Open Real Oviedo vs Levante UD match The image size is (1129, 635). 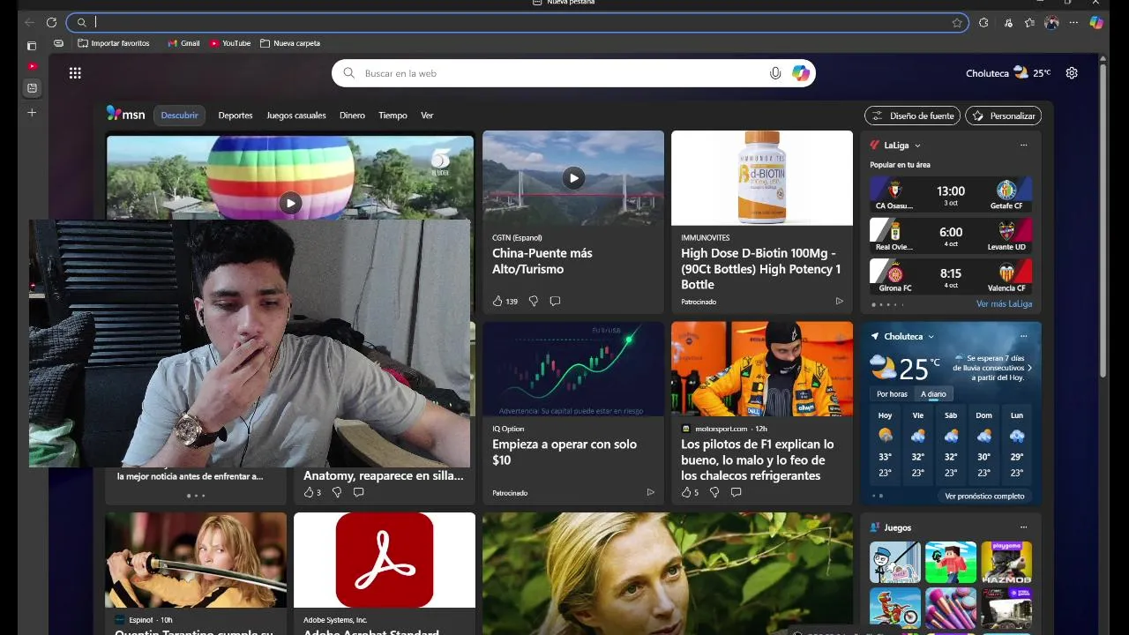(951, 235)
